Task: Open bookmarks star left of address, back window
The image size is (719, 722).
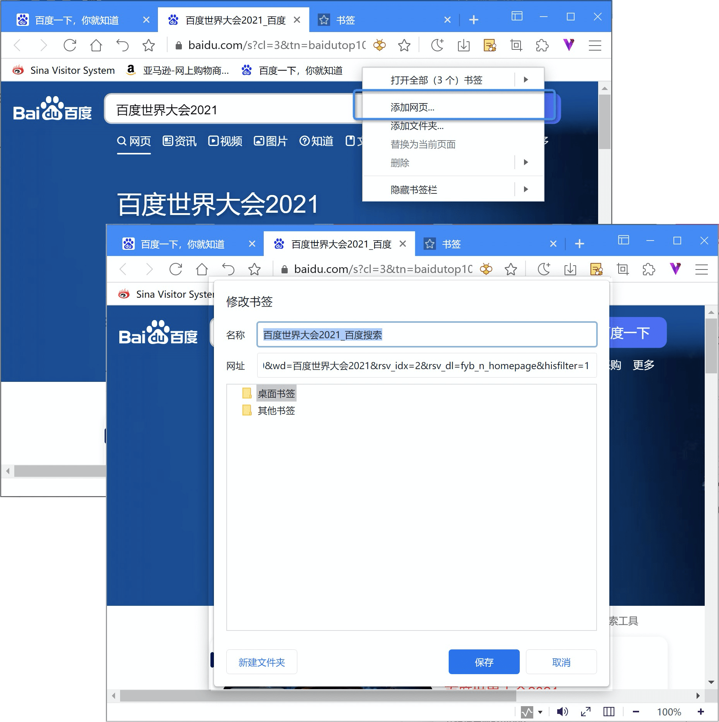Action: [x=149, y=46]
